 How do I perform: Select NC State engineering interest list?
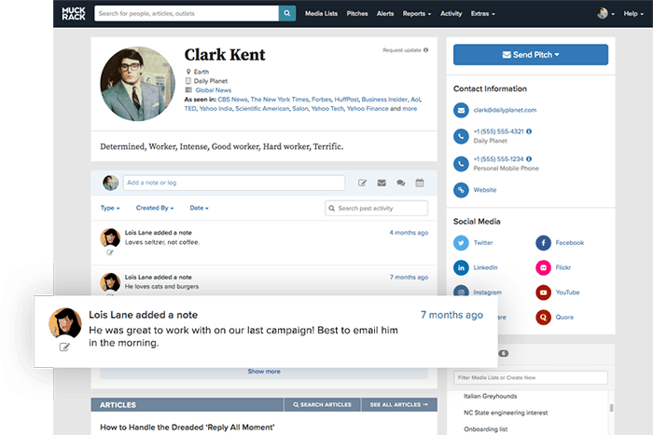[506, 413]
